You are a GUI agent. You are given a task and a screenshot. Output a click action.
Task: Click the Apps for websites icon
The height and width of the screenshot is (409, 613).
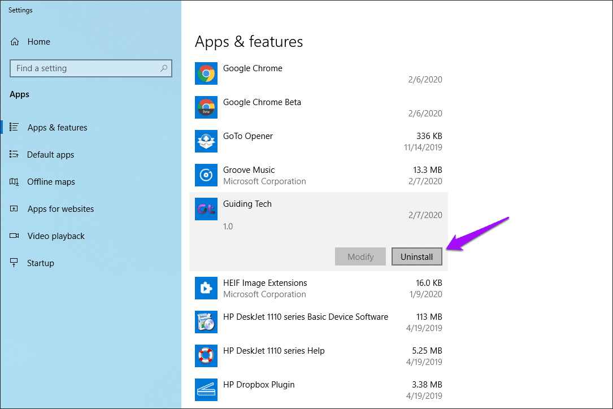click(14, 209)
